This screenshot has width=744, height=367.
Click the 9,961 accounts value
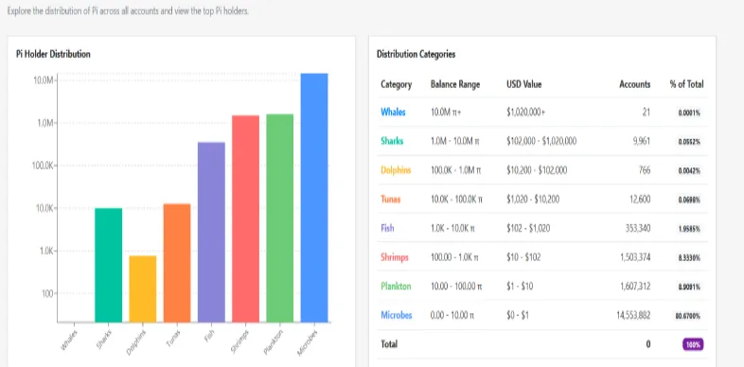pos(642,141)
